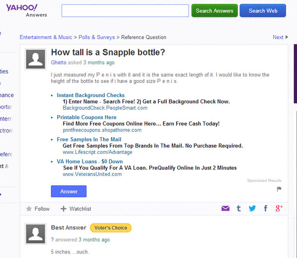Screen dimensions: 297x258
Task: Click the Search Answers button
Action: pyautogui.click(x=214, y=11)
